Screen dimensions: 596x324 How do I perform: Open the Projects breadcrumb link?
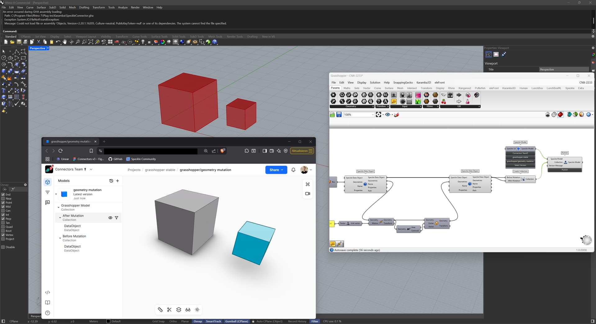point(134,170)
